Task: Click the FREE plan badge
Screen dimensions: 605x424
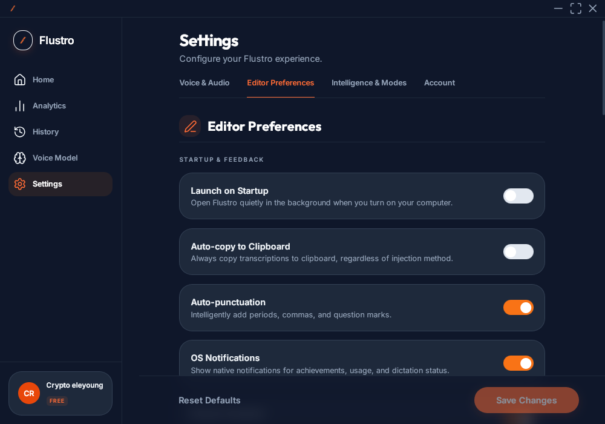Action: (57, 401)
